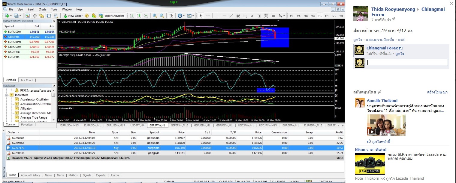Open the Tools menu
Image resolution: width=456 pixels, height=183 pixels.
[x=54, y=9]
